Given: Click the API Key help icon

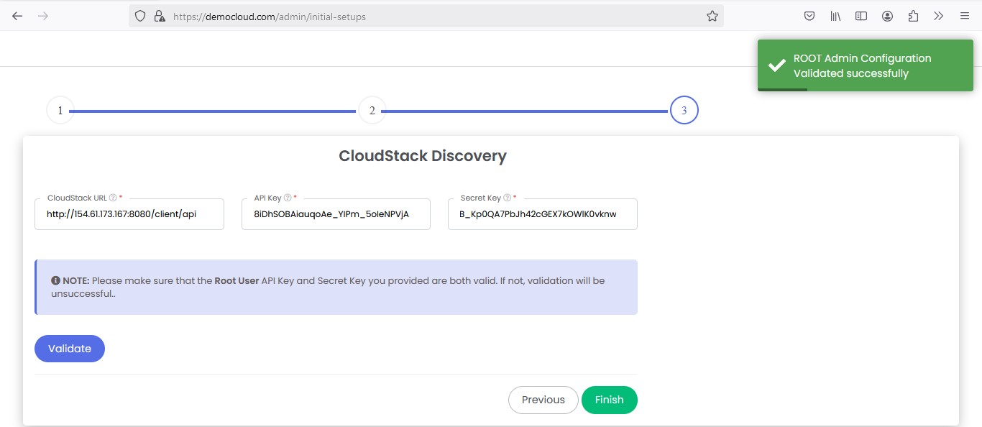Looking at the screenshot, I should [x=288, y=198].
